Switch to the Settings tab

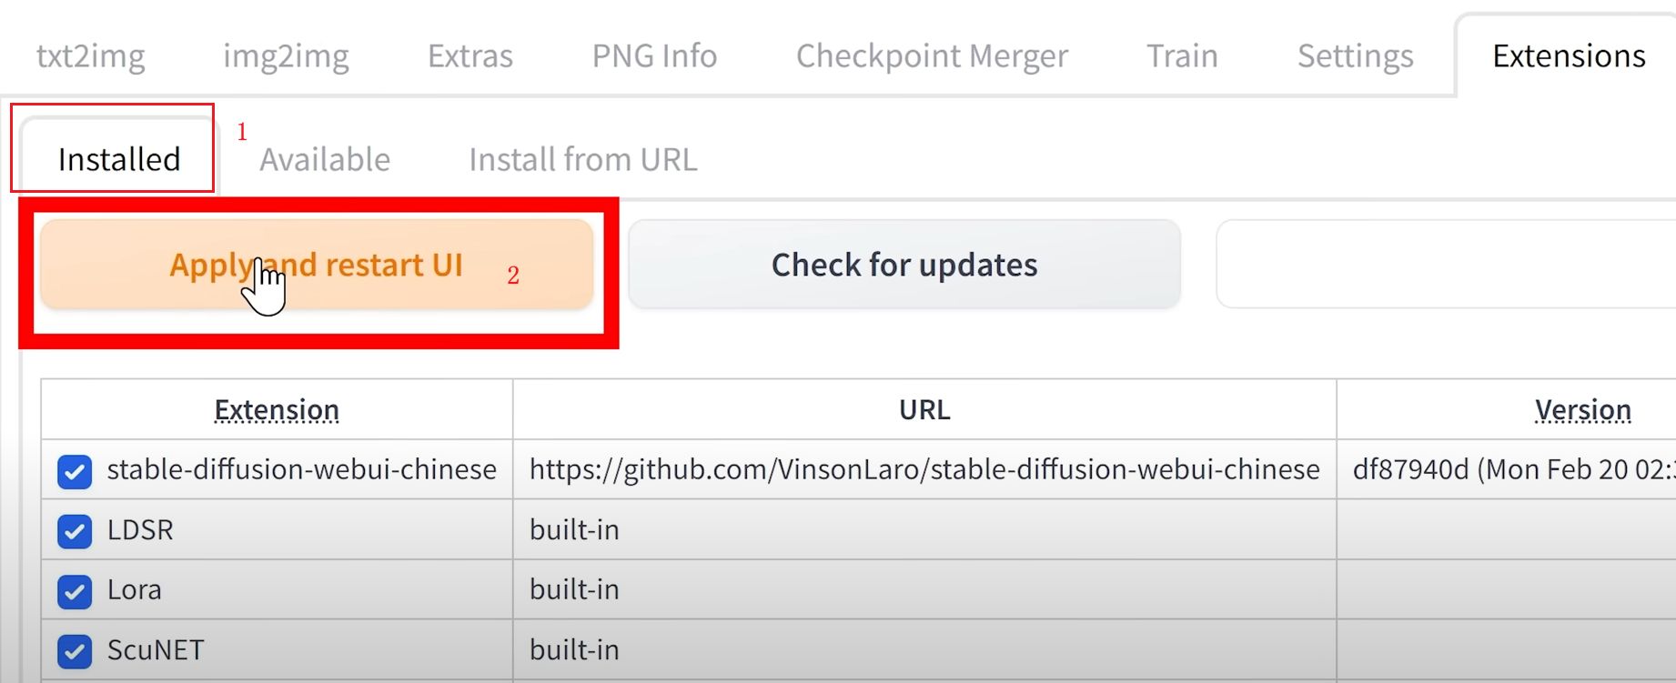[1355, 56]
